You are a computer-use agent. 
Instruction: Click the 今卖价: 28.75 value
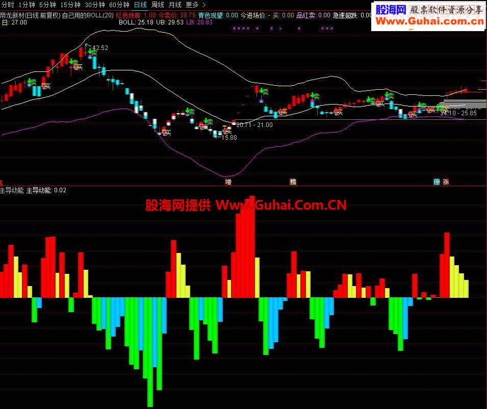coord(177,15)
